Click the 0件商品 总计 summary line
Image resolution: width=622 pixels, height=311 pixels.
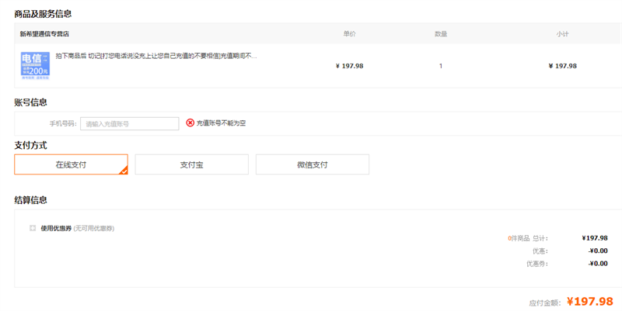(528, 238)
